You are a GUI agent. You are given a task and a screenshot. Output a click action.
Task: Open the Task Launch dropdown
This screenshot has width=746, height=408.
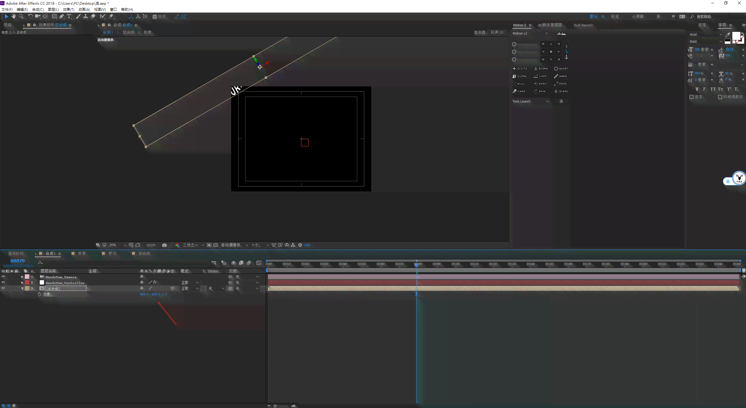coord(530,101)
